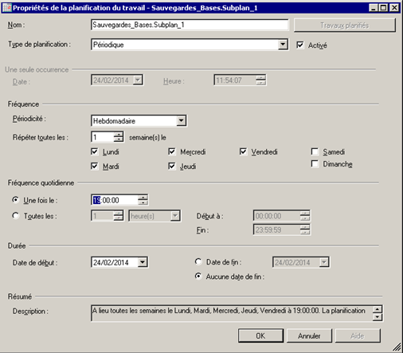Uncheck the Lundi checkbox
The width and height of the screenshot is (403, 353).
[95, 151]
